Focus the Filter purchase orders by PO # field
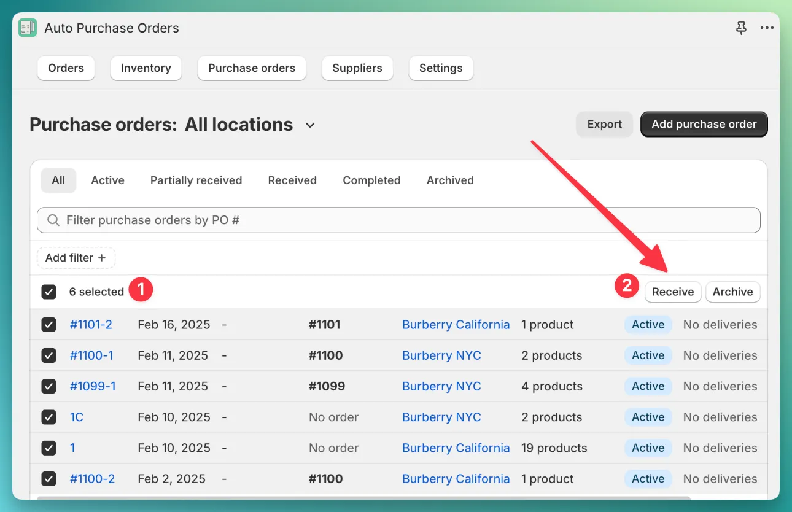 (398, 220)
